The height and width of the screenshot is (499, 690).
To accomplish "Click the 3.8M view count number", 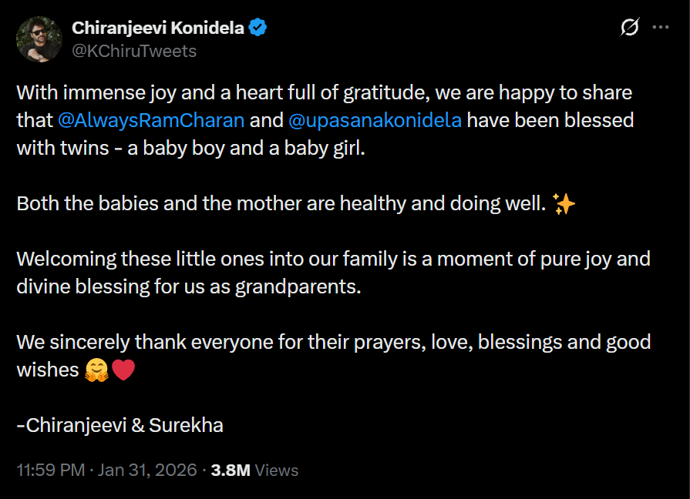I will click(230, 470).
